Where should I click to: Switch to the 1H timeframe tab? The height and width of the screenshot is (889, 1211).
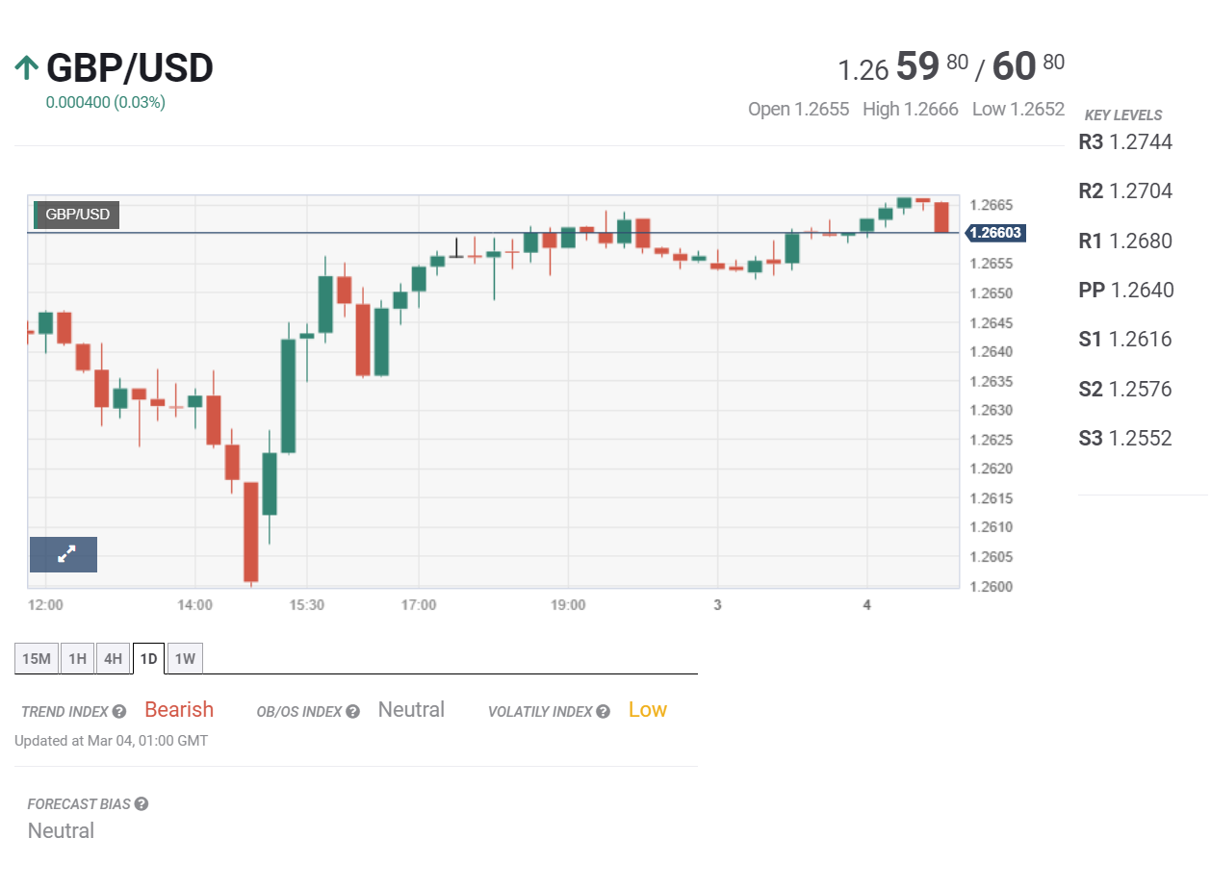[x=77, y=659]
